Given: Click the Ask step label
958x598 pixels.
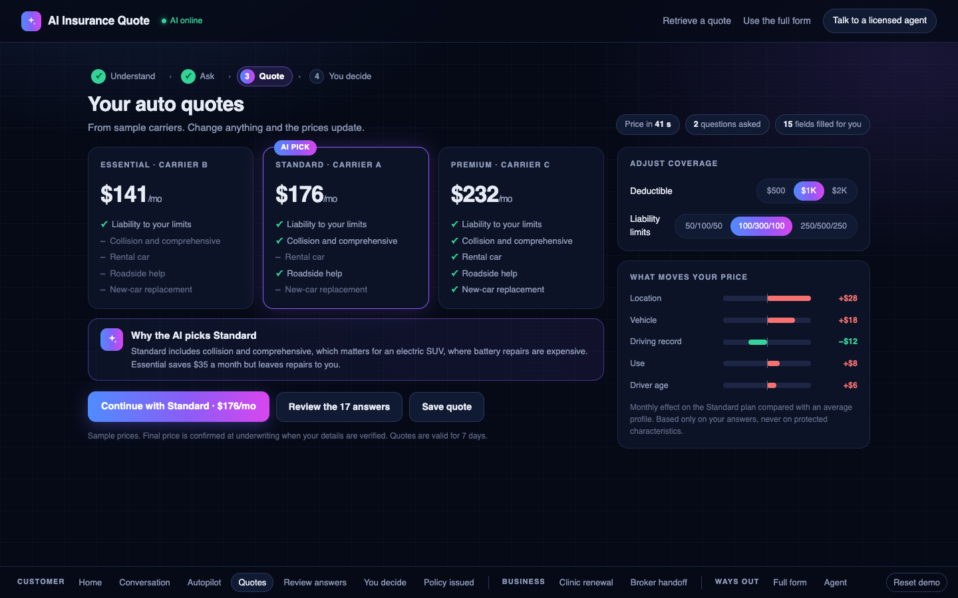Looking at the screenshot, I should pyautogui.click(x=207, y=76).
